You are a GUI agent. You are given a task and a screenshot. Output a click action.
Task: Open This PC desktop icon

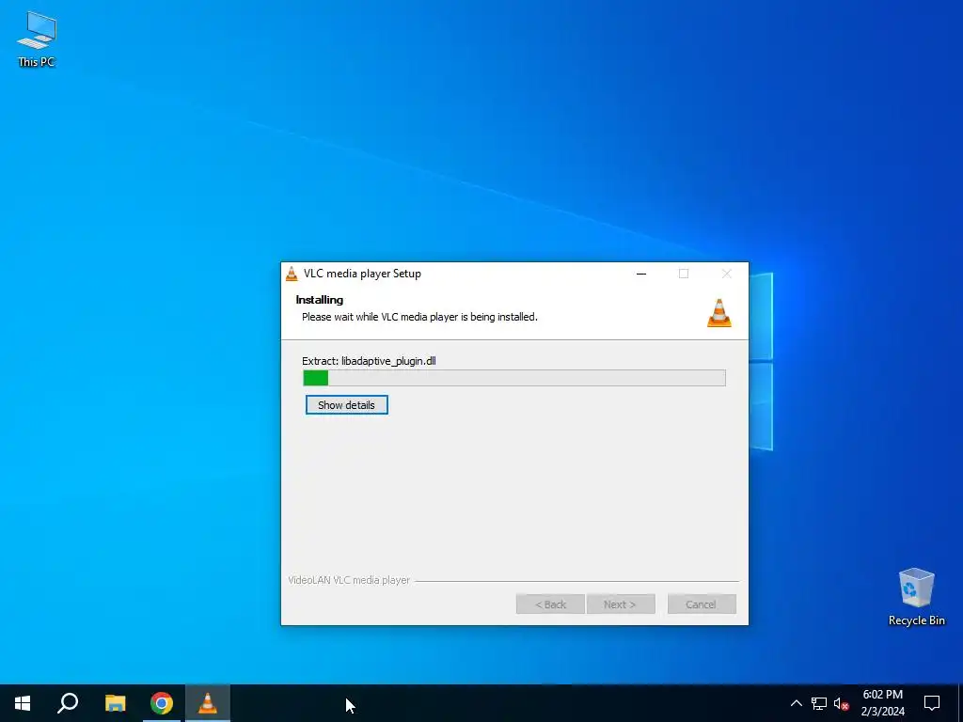tap(37, 39)
